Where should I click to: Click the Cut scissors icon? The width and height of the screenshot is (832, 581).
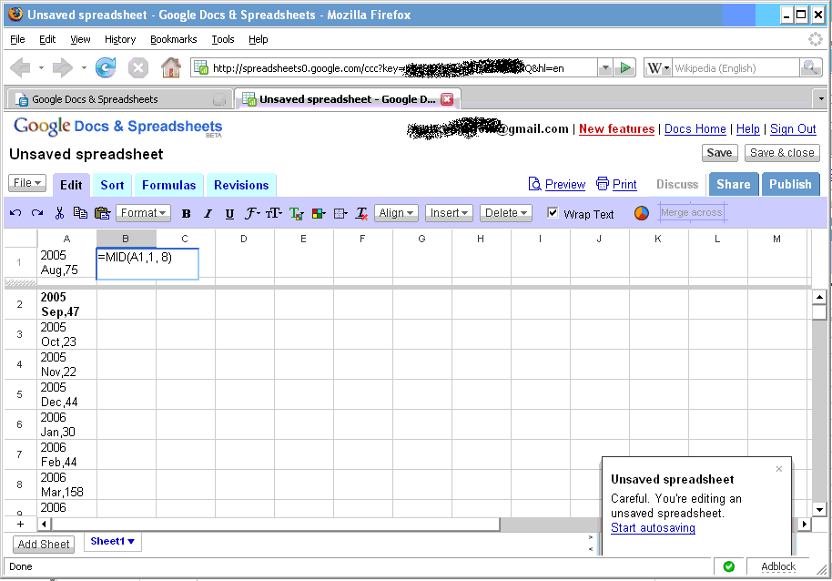pyautogui.click(x=59, y=213)
